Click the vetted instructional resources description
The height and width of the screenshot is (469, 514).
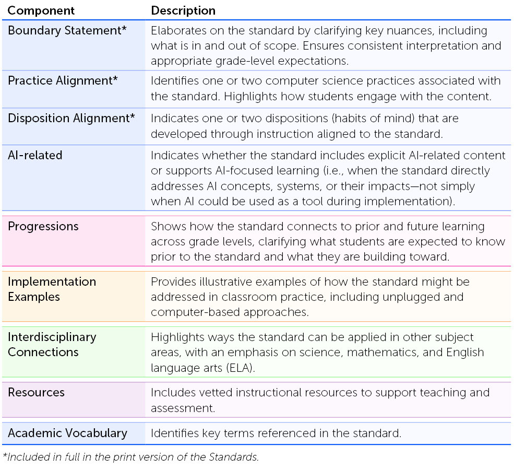pyautogui.click(x=320, y=400)
